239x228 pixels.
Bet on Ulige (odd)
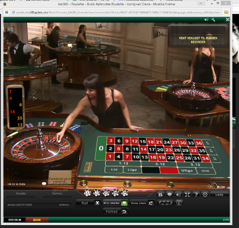(187, 171)
